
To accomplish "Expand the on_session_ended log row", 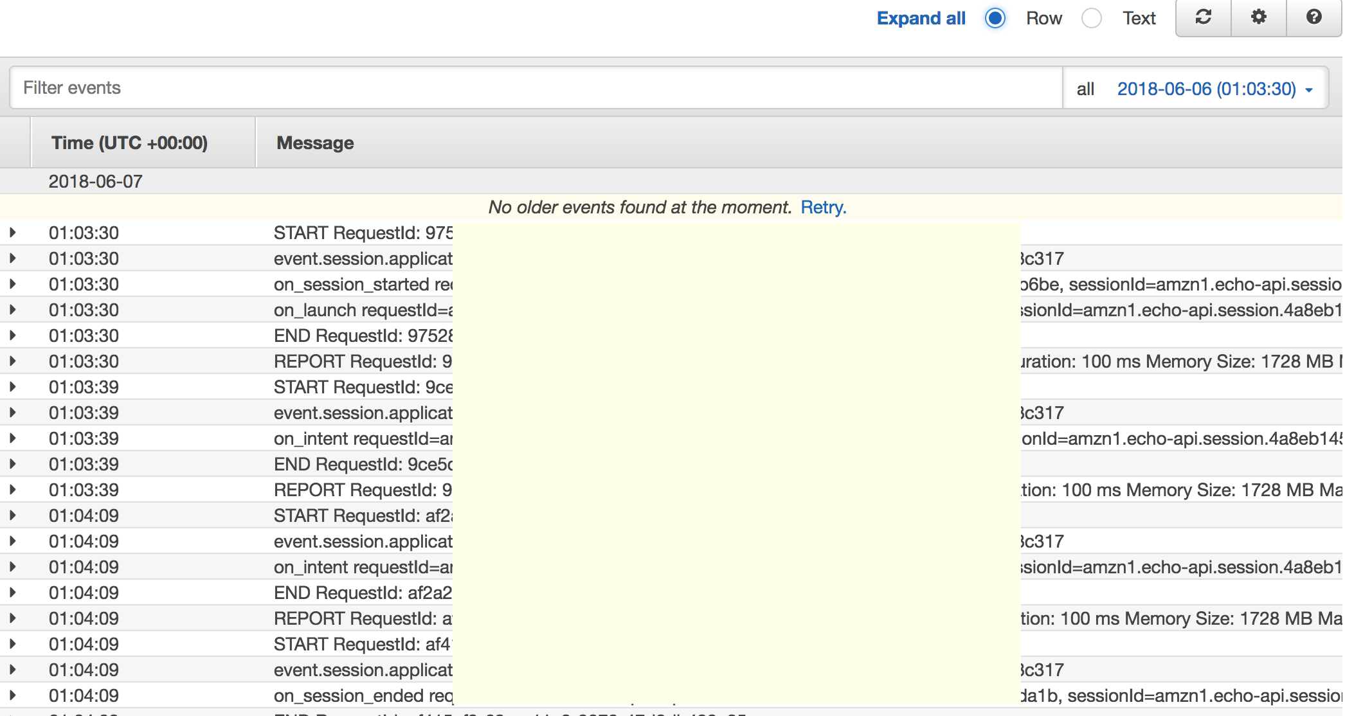I will coord(13,695).
